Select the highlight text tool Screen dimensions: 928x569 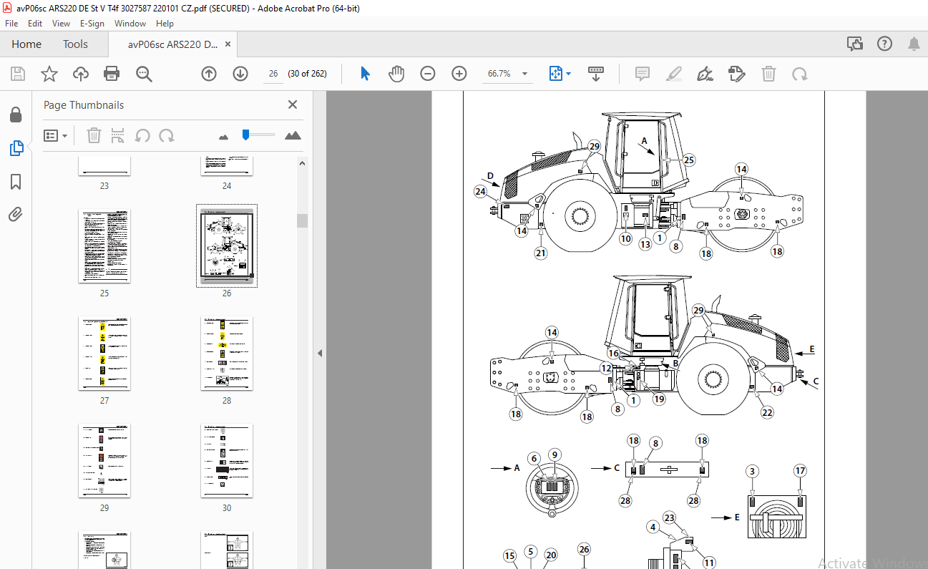tap(673, 74)
